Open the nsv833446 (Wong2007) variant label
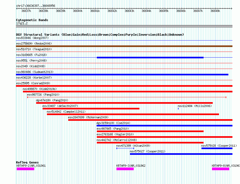Image resolution: width=240 pixels, height=184 pixels. point(32,38)
